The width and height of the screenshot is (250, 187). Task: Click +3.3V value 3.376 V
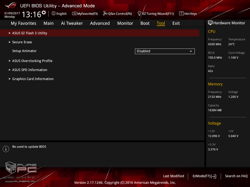pos(213,149)
